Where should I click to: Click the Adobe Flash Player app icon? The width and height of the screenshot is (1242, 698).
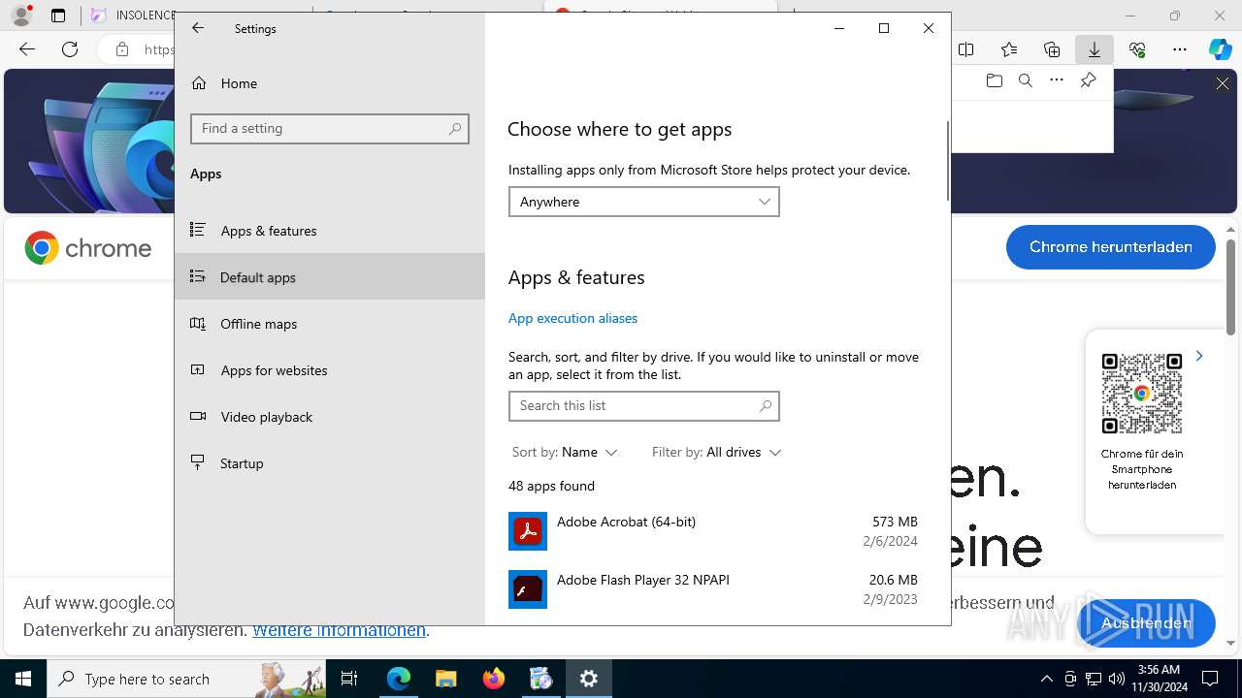[528, 589]
